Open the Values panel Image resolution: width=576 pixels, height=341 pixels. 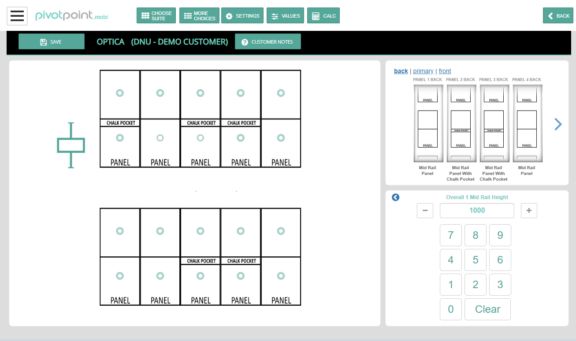click(285, 15)
